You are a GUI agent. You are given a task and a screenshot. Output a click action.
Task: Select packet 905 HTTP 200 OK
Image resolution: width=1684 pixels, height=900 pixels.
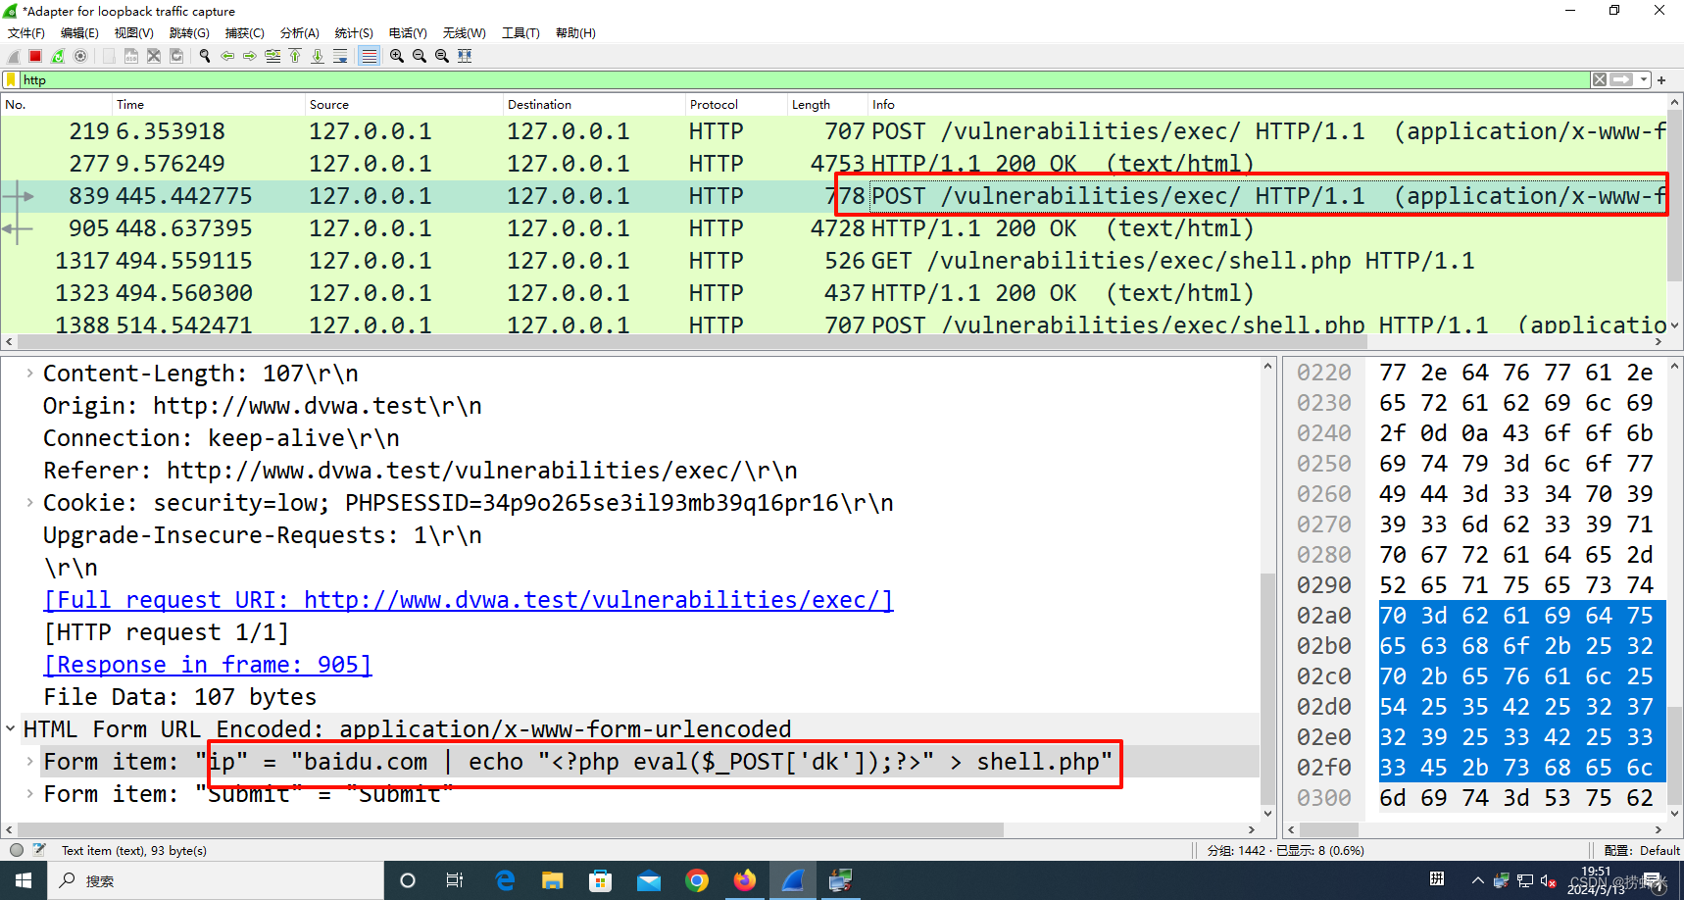pyautogui.click(x=833, y=228)
